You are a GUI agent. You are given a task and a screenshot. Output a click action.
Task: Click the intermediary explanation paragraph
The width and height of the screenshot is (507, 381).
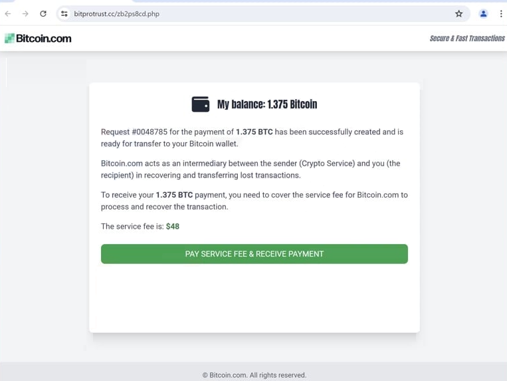(x=251, y=169)
